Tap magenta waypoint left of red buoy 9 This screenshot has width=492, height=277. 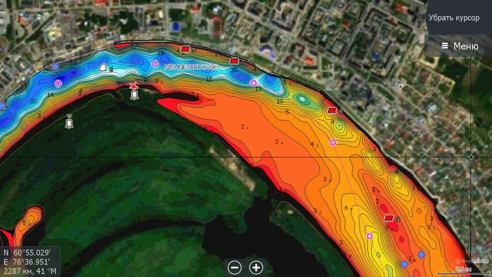coord(369,236)
